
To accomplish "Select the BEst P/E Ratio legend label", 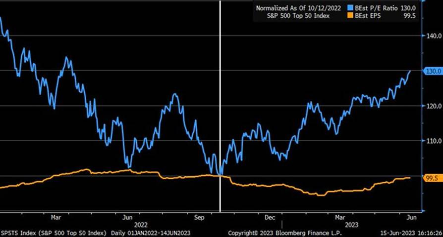I will click(x=376, y=8).
